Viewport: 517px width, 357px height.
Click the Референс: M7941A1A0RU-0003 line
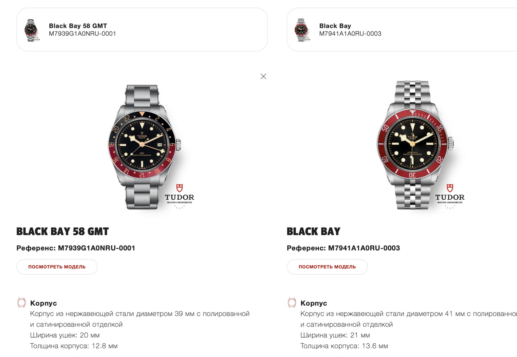(343, 248)
